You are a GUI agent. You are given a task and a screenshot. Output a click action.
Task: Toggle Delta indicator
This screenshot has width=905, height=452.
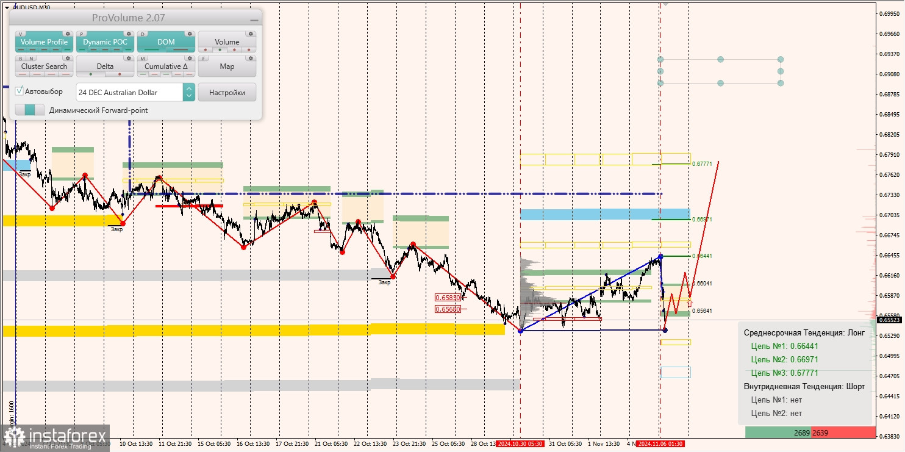coord(105,66)
